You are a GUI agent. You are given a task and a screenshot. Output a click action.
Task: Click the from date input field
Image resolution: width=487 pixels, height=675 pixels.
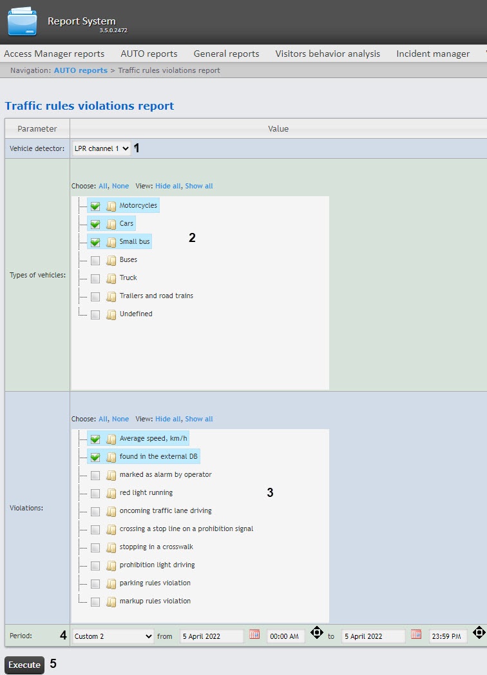tap(211, 636)
